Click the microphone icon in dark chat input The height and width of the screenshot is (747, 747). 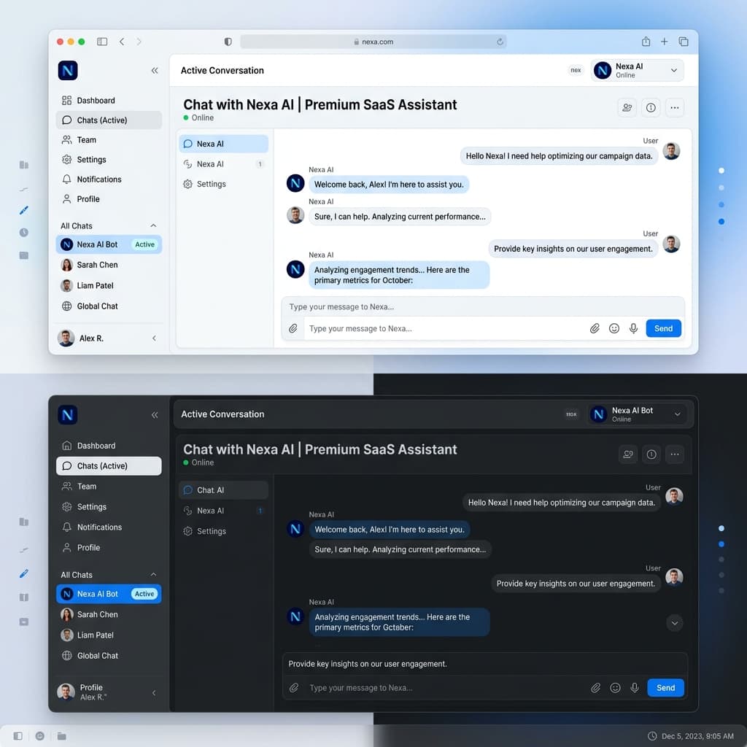pyautogui.click(x=635, y=687)
